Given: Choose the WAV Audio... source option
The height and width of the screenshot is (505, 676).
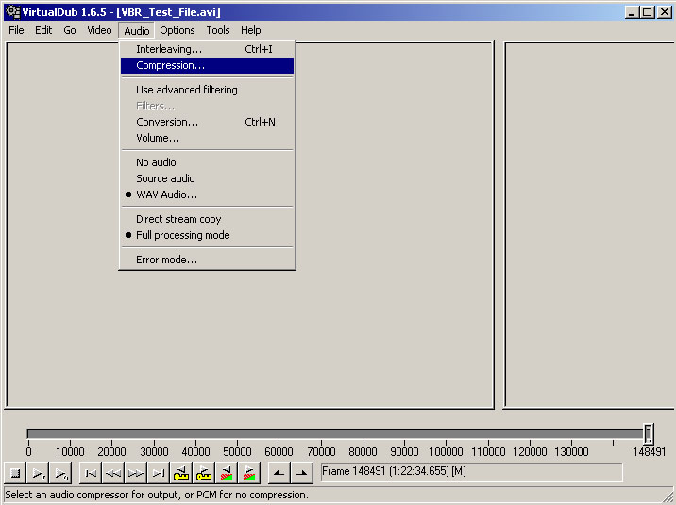Looking at the screenshot, I should [207, 194].
